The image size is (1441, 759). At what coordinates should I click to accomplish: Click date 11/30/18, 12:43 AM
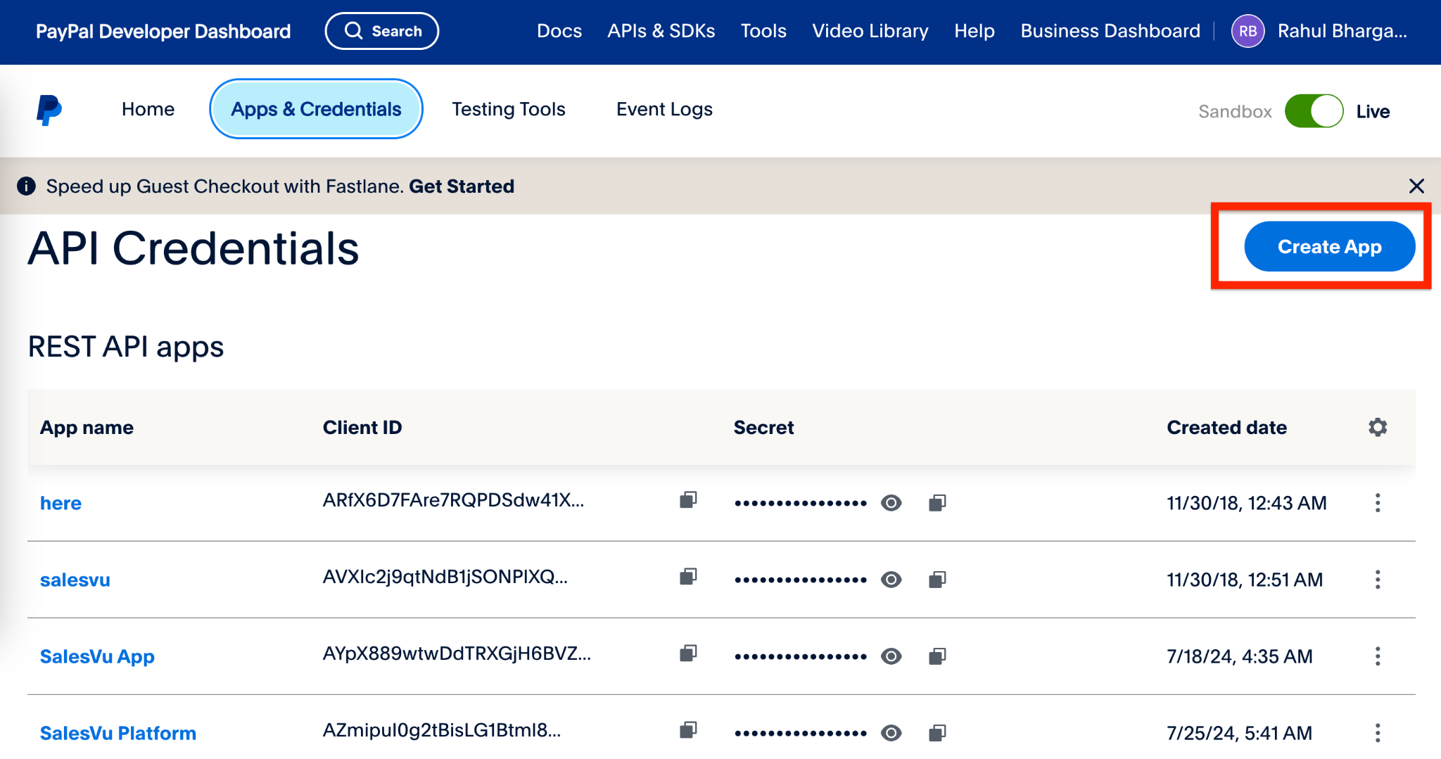click(1246, 503)
